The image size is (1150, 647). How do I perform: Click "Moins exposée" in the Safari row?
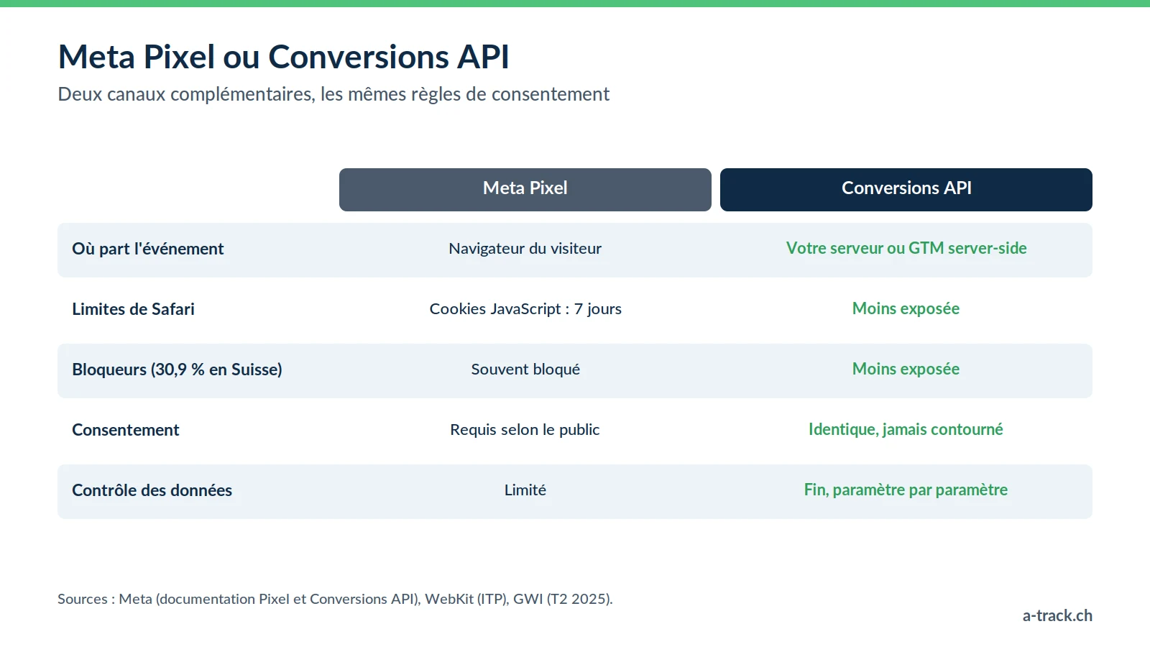tap(906, 308)
